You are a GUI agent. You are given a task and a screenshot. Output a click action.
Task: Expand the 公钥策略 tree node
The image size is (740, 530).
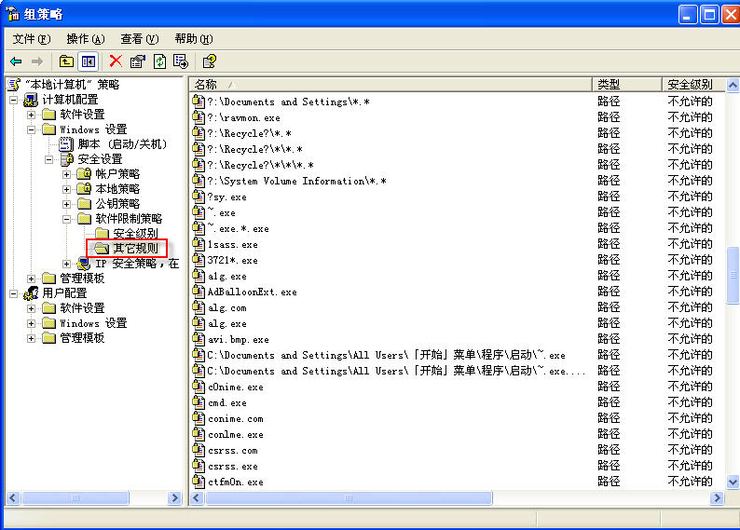coord(66,204)
